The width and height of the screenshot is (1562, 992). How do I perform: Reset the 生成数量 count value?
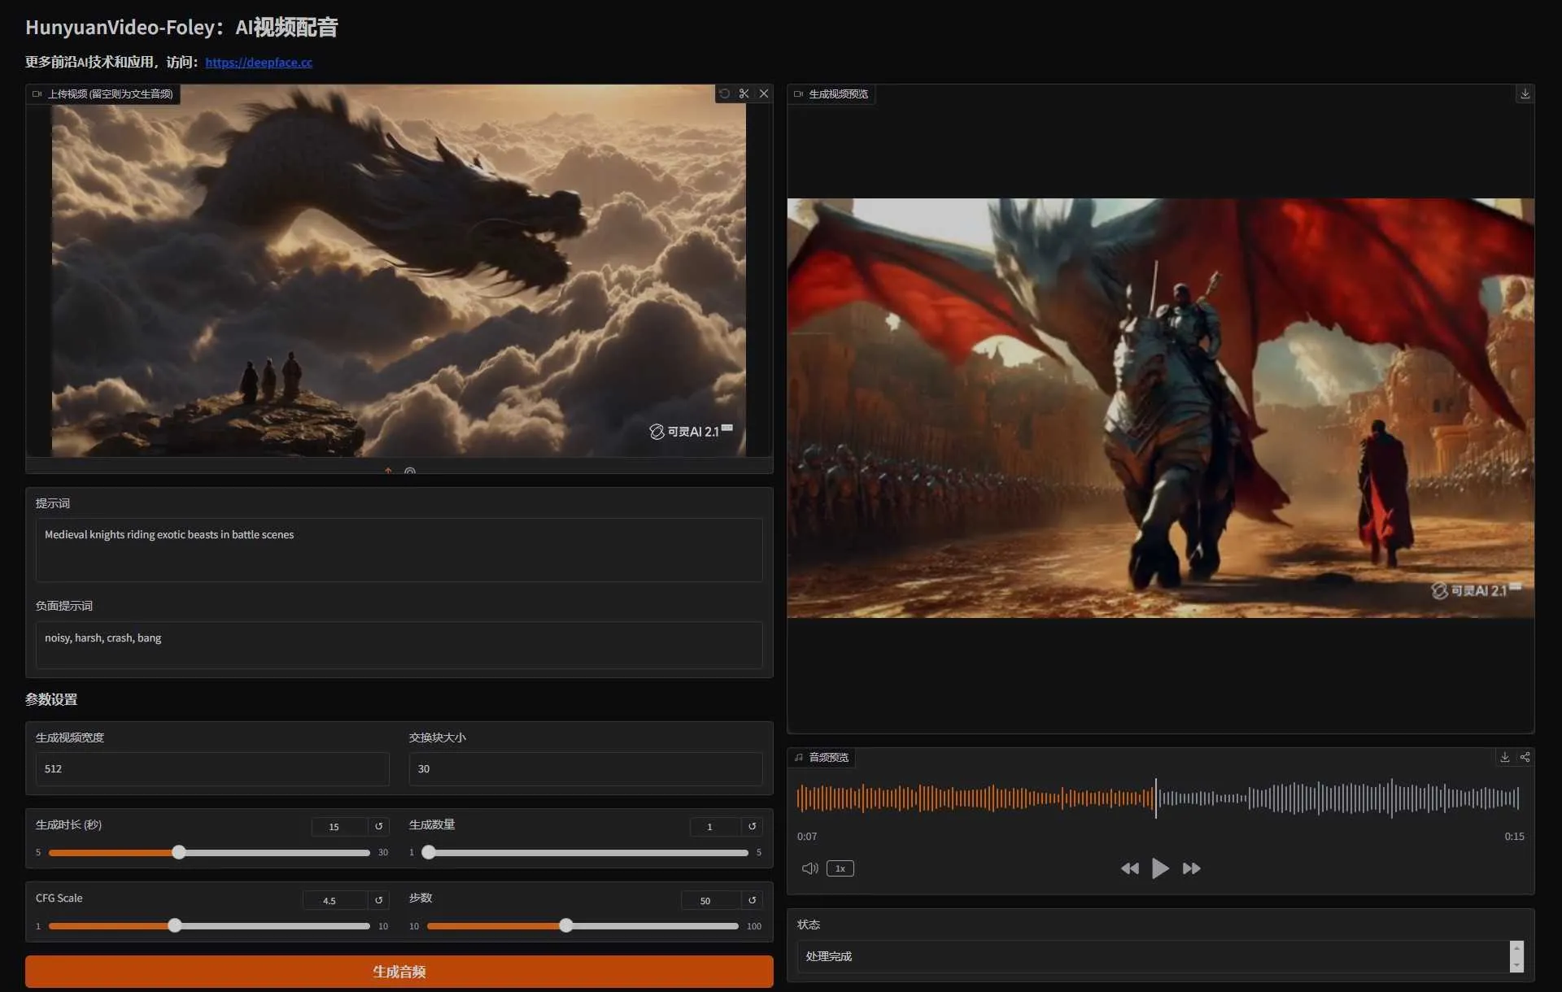752,826
